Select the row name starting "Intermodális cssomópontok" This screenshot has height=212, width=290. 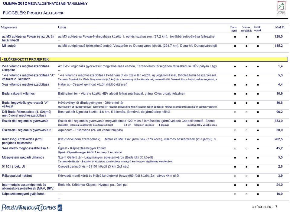click(x=28, y=187)
